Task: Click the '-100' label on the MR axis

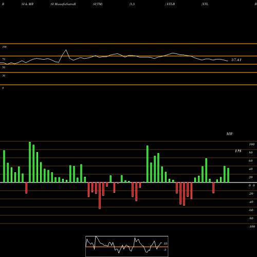Action: (x=252, y=227)
